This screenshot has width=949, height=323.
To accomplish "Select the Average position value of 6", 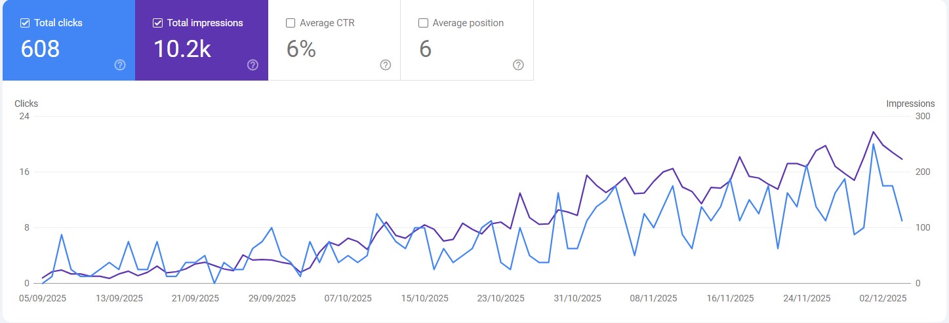I will coord(425,49).
